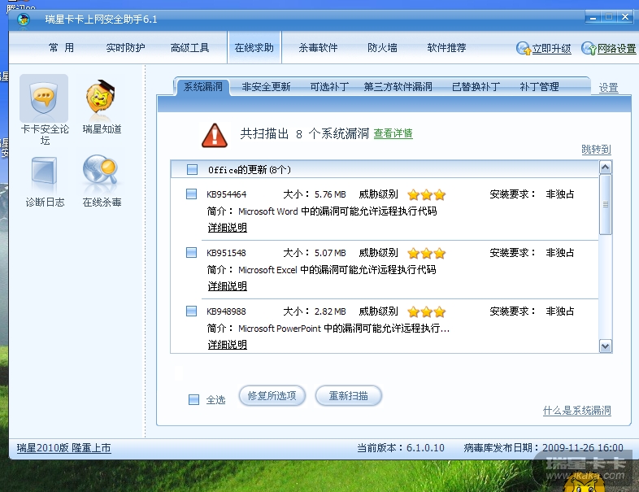
Task: Click the 跳转到 jump-to link
Action: pyautogui.click(x=596, y=150)
